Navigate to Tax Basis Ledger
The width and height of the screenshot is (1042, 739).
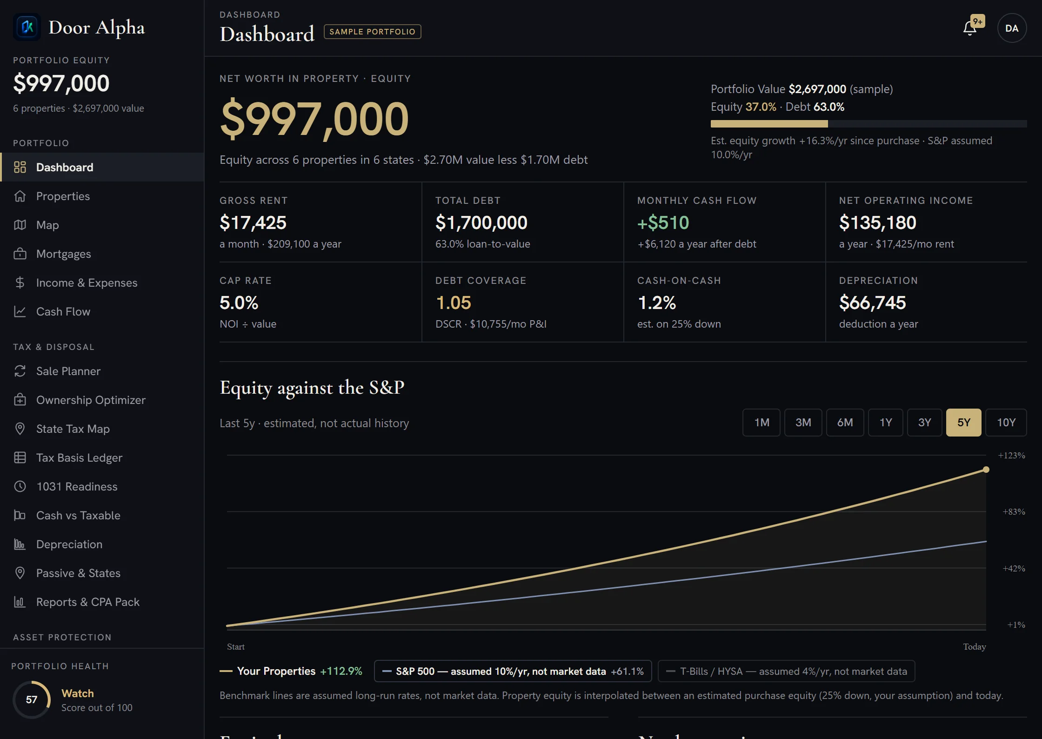point(102,457)
